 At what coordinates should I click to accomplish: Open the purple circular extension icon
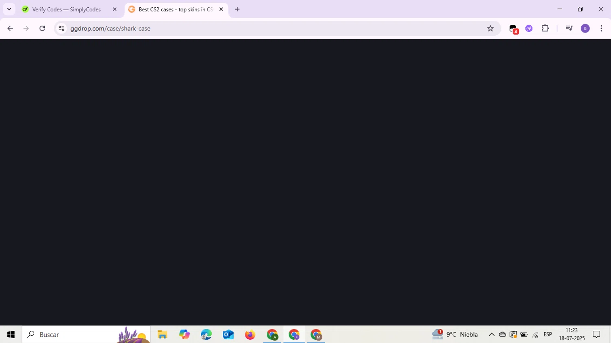point(529,28)
